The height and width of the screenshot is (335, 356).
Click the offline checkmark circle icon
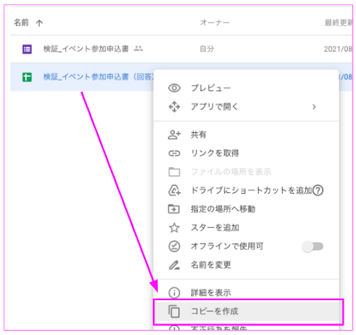point(174,247)
